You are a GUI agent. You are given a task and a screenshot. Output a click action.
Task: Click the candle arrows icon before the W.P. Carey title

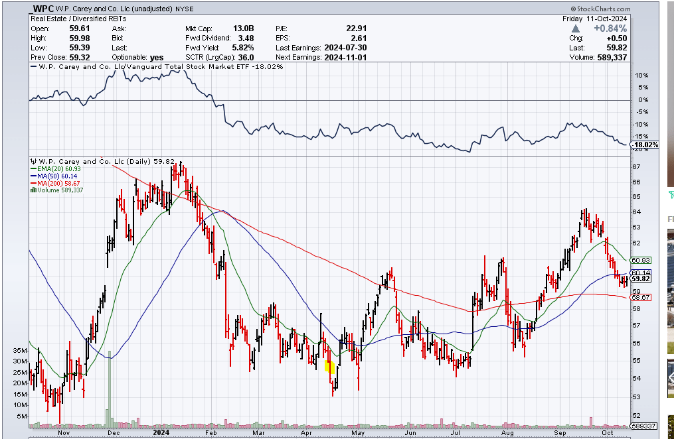35,160
